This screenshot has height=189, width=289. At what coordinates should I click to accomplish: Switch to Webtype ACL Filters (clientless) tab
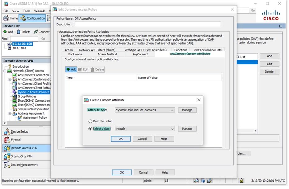point(146,50)
